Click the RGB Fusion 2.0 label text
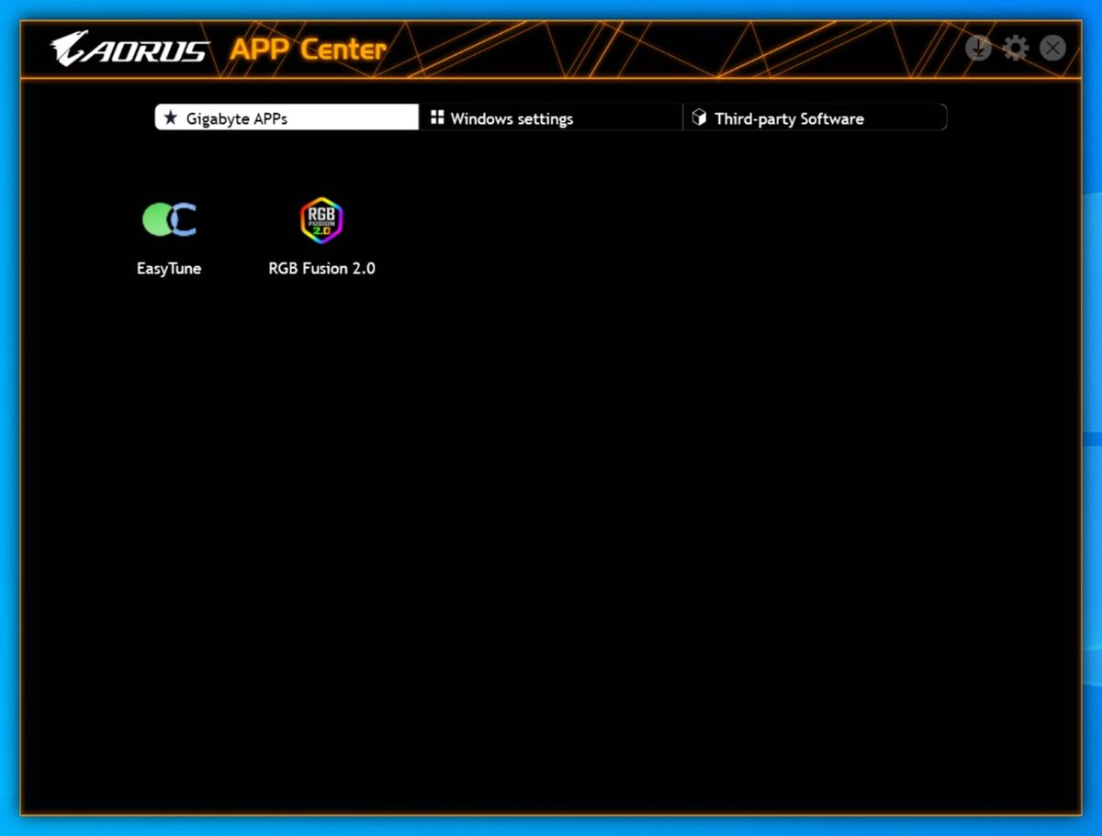This screenshot has height=836, width=1102. point(321,268)
